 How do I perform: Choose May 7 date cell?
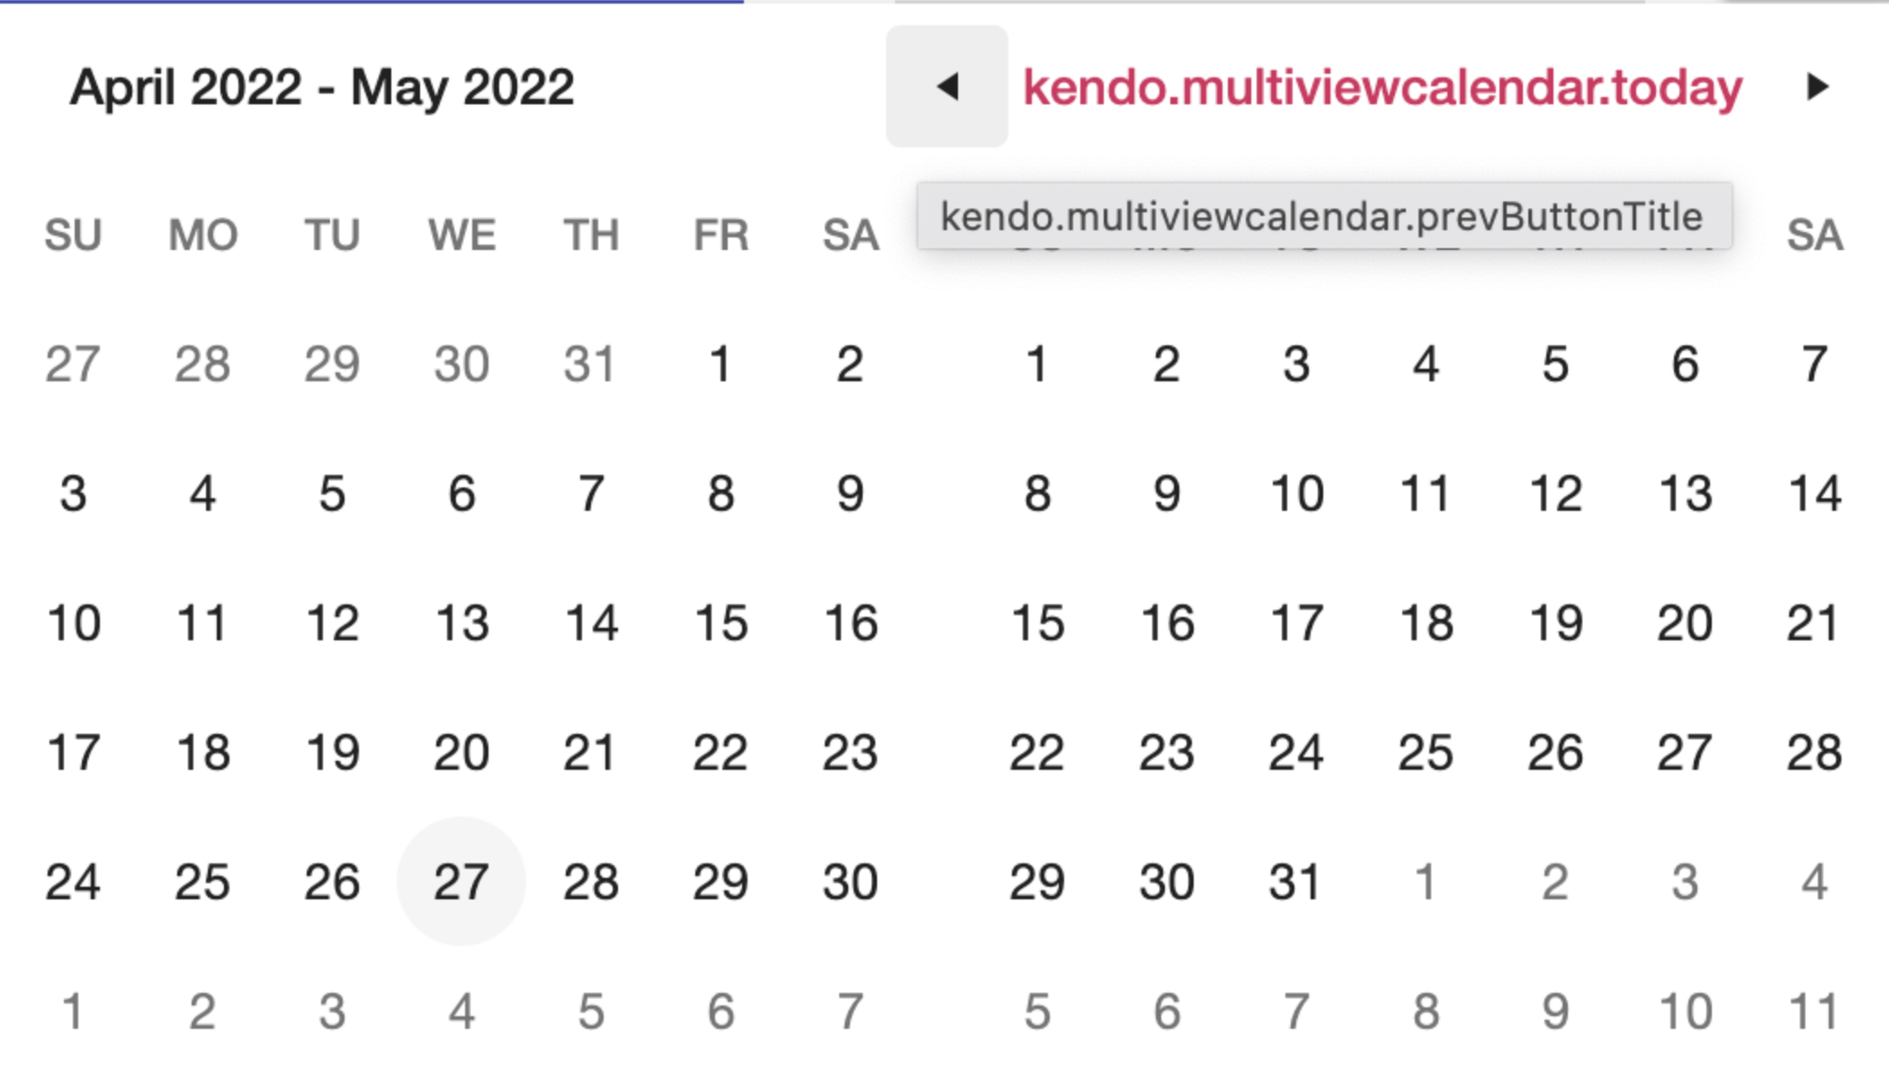[1814, 363]
